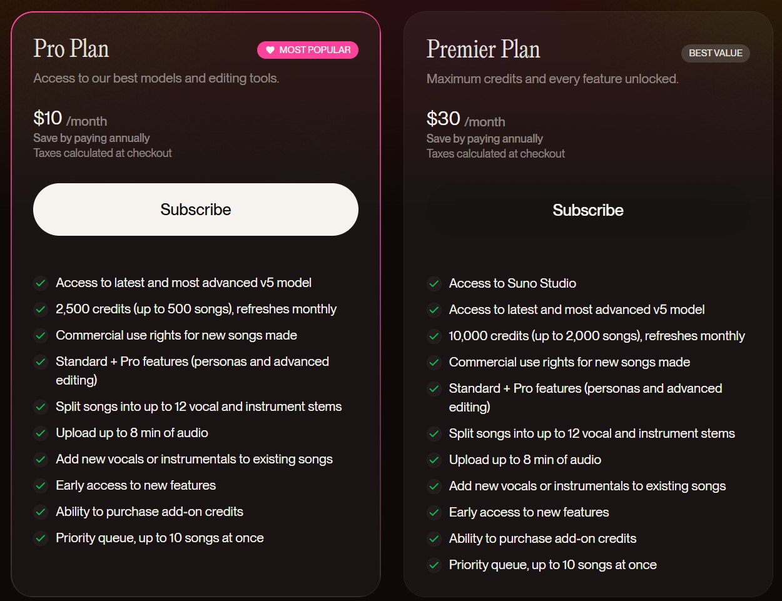Click checkmark next to 10,000 credits feature
This screenshot has width=782, height=601.
(x=434, y=336)
